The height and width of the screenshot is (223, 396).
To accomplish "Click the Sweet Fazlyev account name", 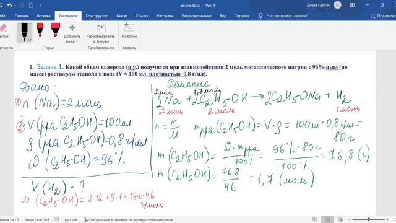I will click(318, 5).
